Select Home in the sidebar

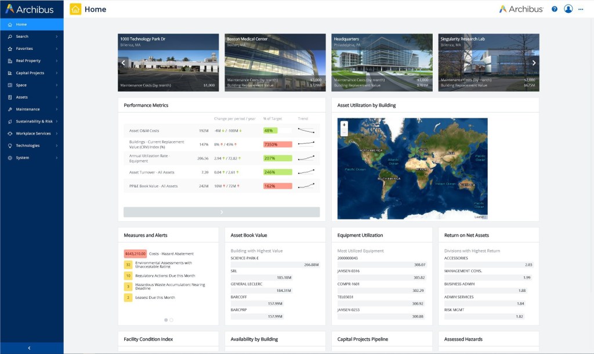21,24
